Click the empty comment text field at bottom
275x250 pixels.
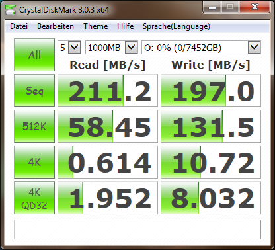click(x=137, y=229)
